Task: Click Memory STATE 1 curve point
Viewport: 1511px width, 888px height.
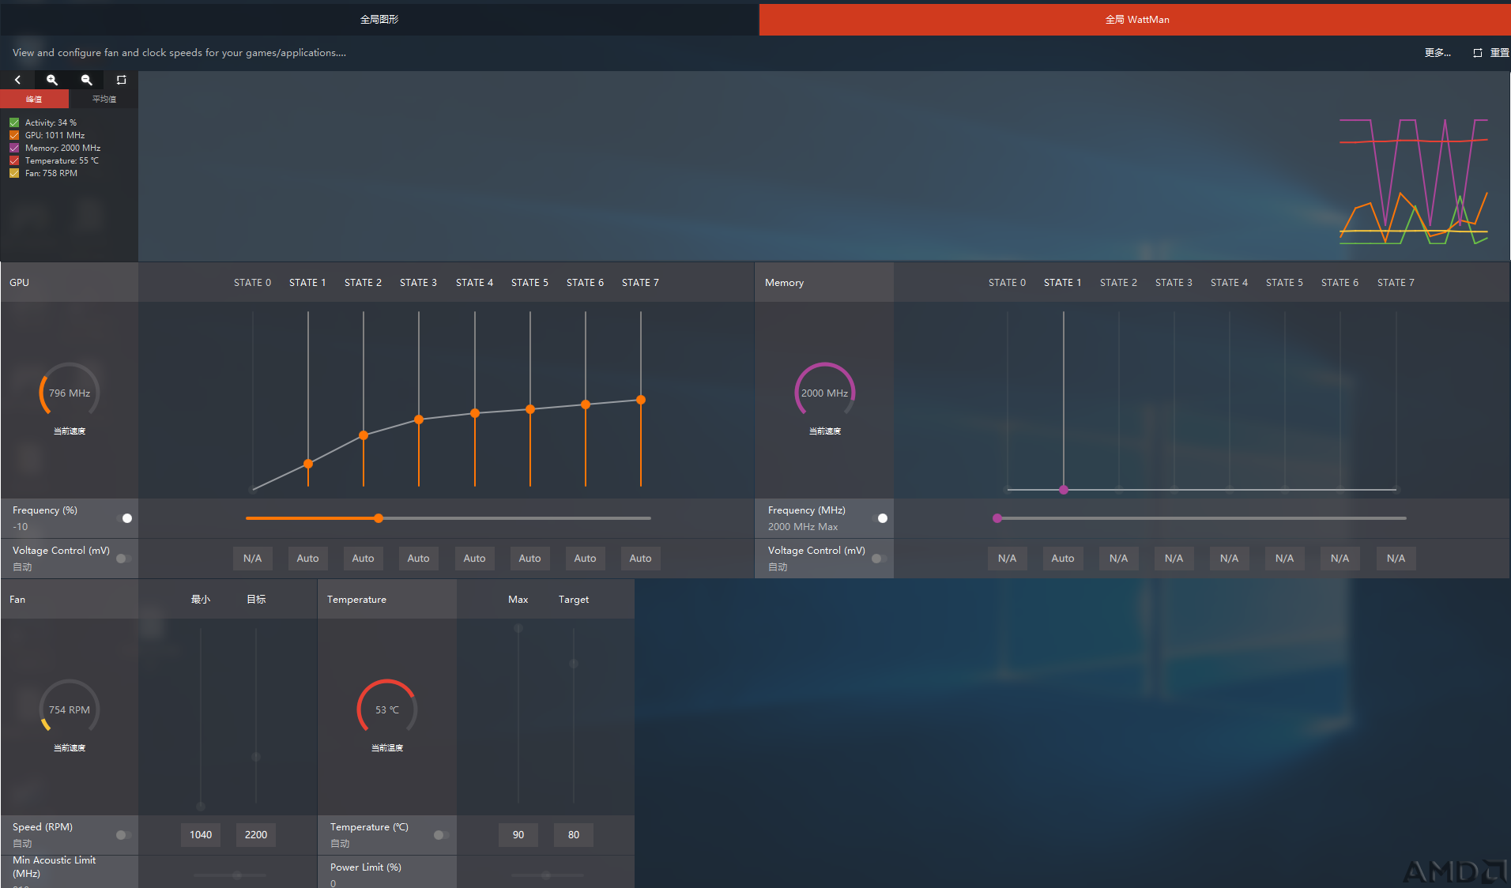Action: tap(1064, 490)
